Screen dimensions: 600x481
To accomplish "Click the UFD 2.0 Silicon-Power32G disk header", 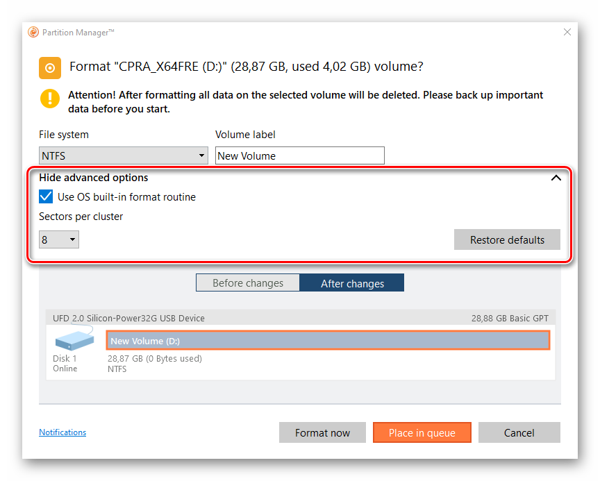I will (129, 319).
